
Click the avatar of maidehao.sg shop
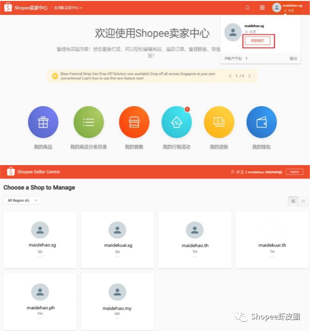40,230
